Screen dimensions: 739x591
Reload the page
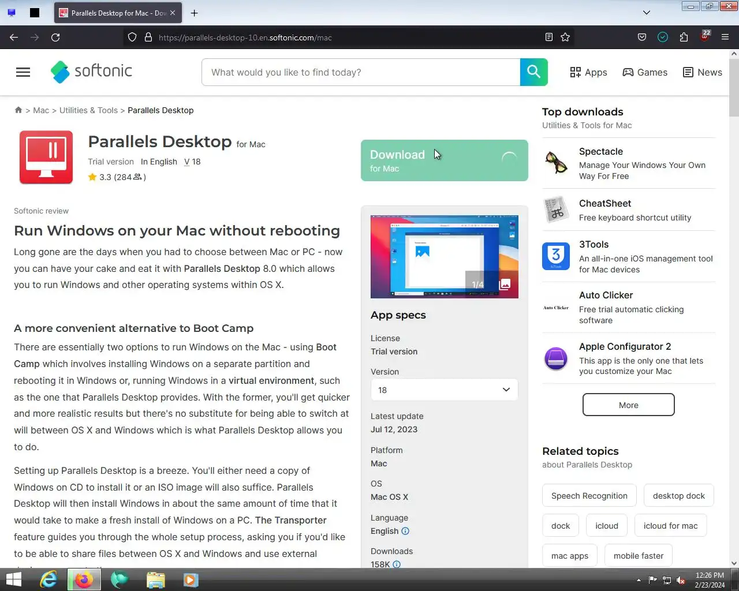click(x=55, y=37)
